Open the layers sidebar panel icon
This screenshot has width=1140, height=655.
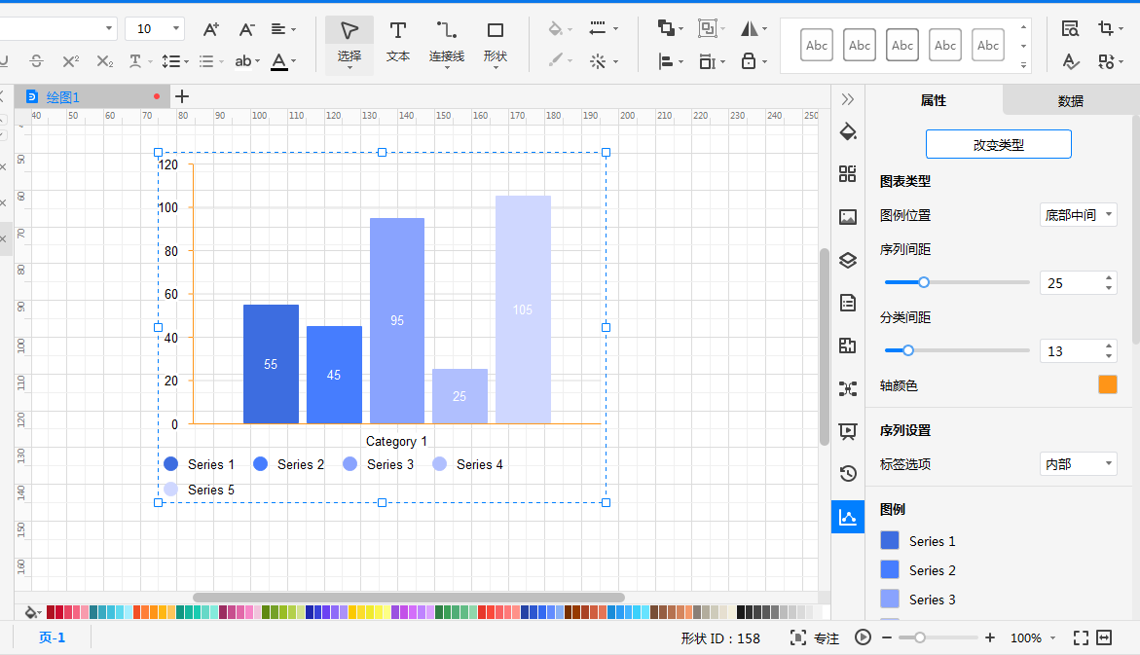tap(848, 260)
